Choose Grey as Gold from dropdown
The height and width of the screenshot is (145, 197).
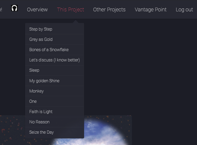coord(41,39)
